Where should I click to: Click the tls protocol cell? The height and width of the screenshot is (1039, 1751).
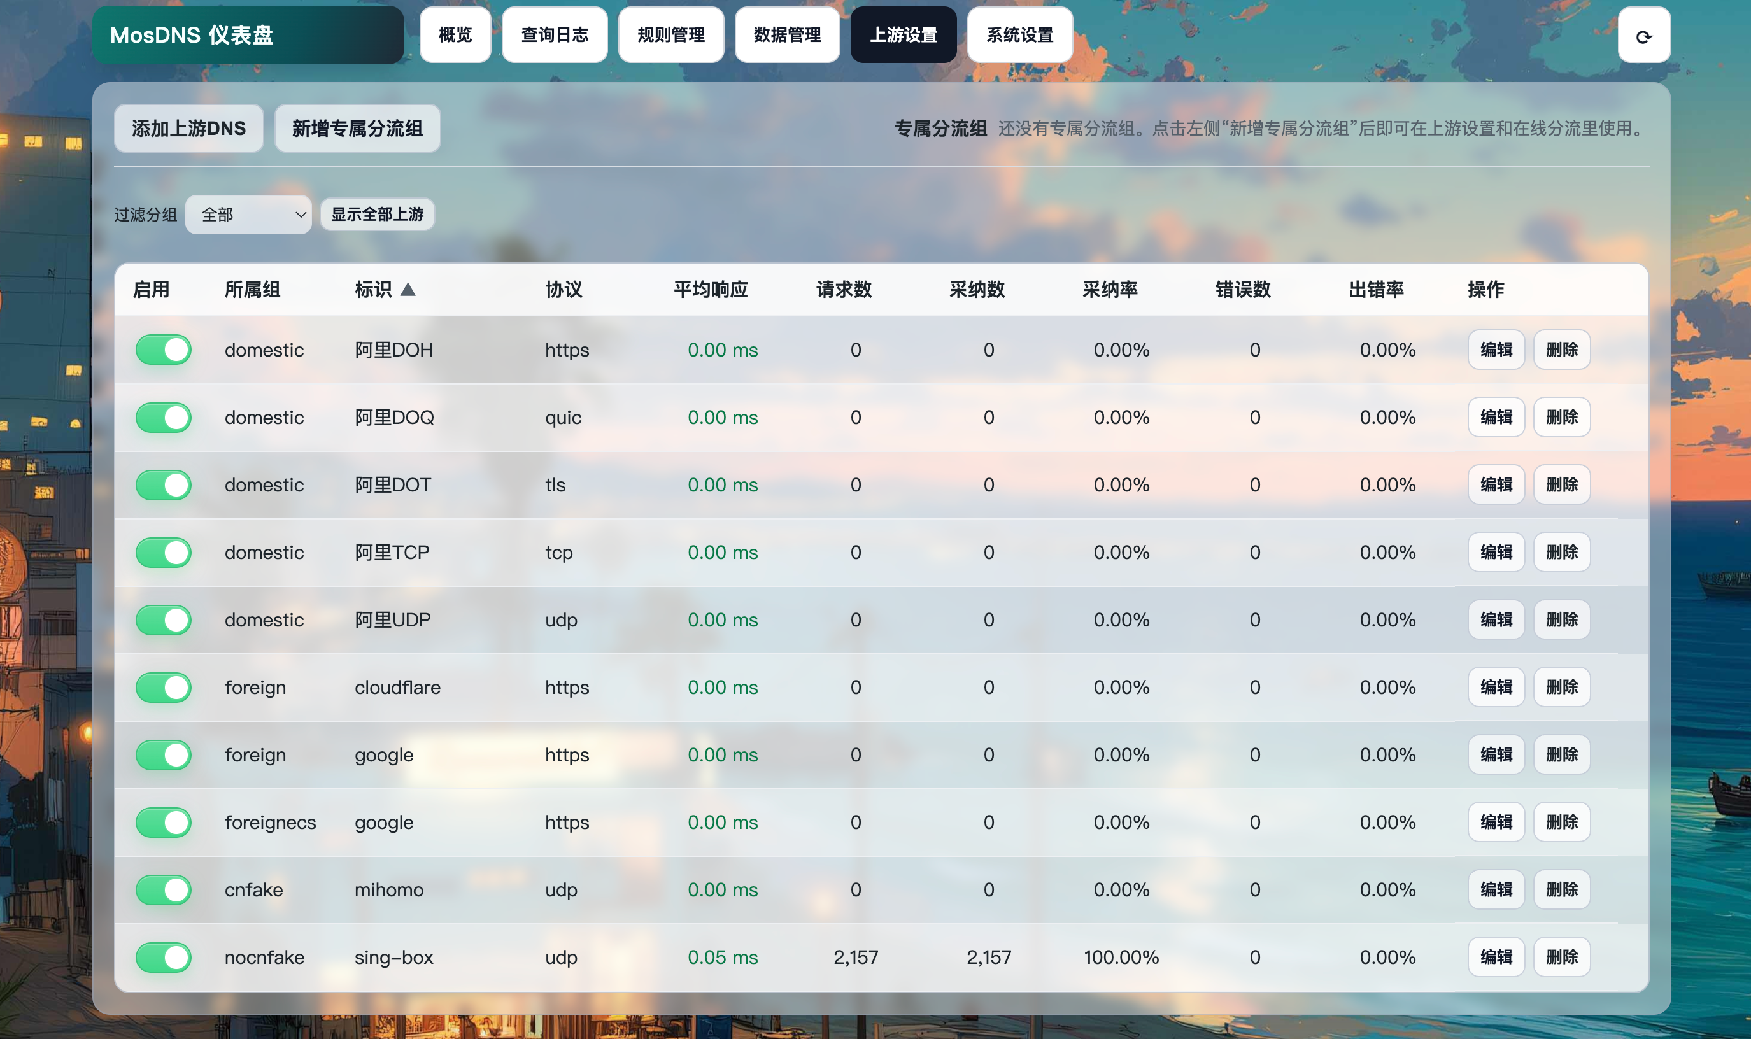[x=555, y=484]
